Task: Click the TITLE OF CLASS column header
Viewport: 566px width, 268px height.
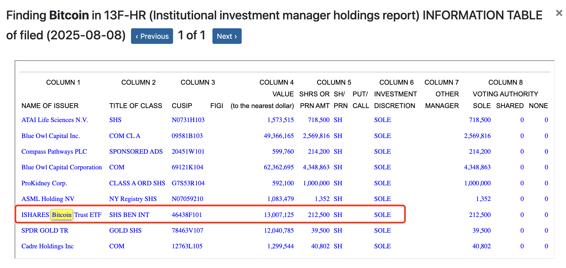Action: coord(136,106)
